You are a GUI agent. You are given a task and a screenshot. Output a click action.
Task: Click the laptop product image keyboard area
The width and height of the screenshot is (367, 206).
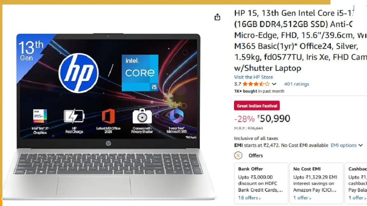pos(109,164)
